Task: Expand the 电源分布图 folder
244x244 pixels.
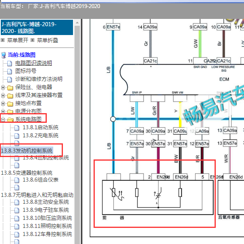Action: click(3, 112)
